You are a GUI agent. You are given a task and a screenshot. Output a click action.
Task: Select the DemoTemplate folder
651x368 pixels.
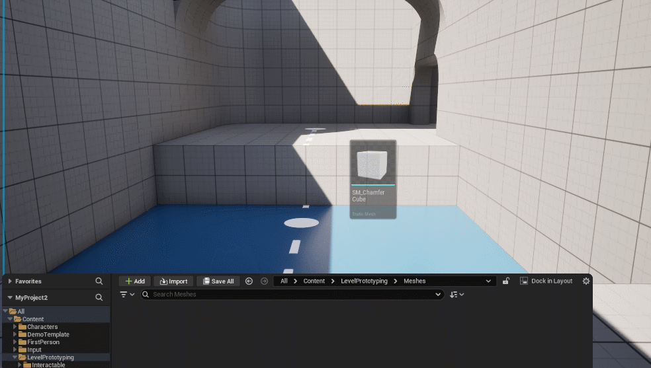tap(48, 334)
